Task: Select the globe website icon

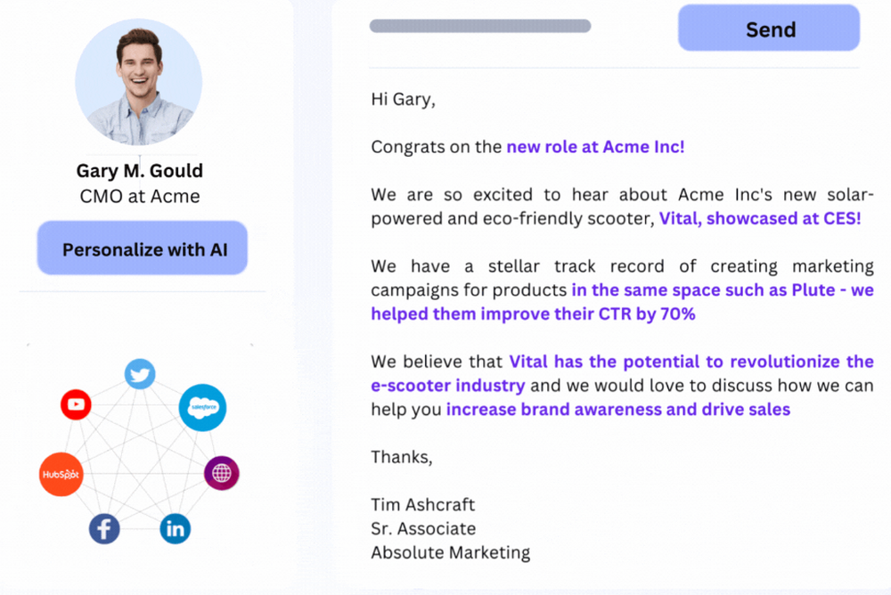Action: tap(219, 474)
